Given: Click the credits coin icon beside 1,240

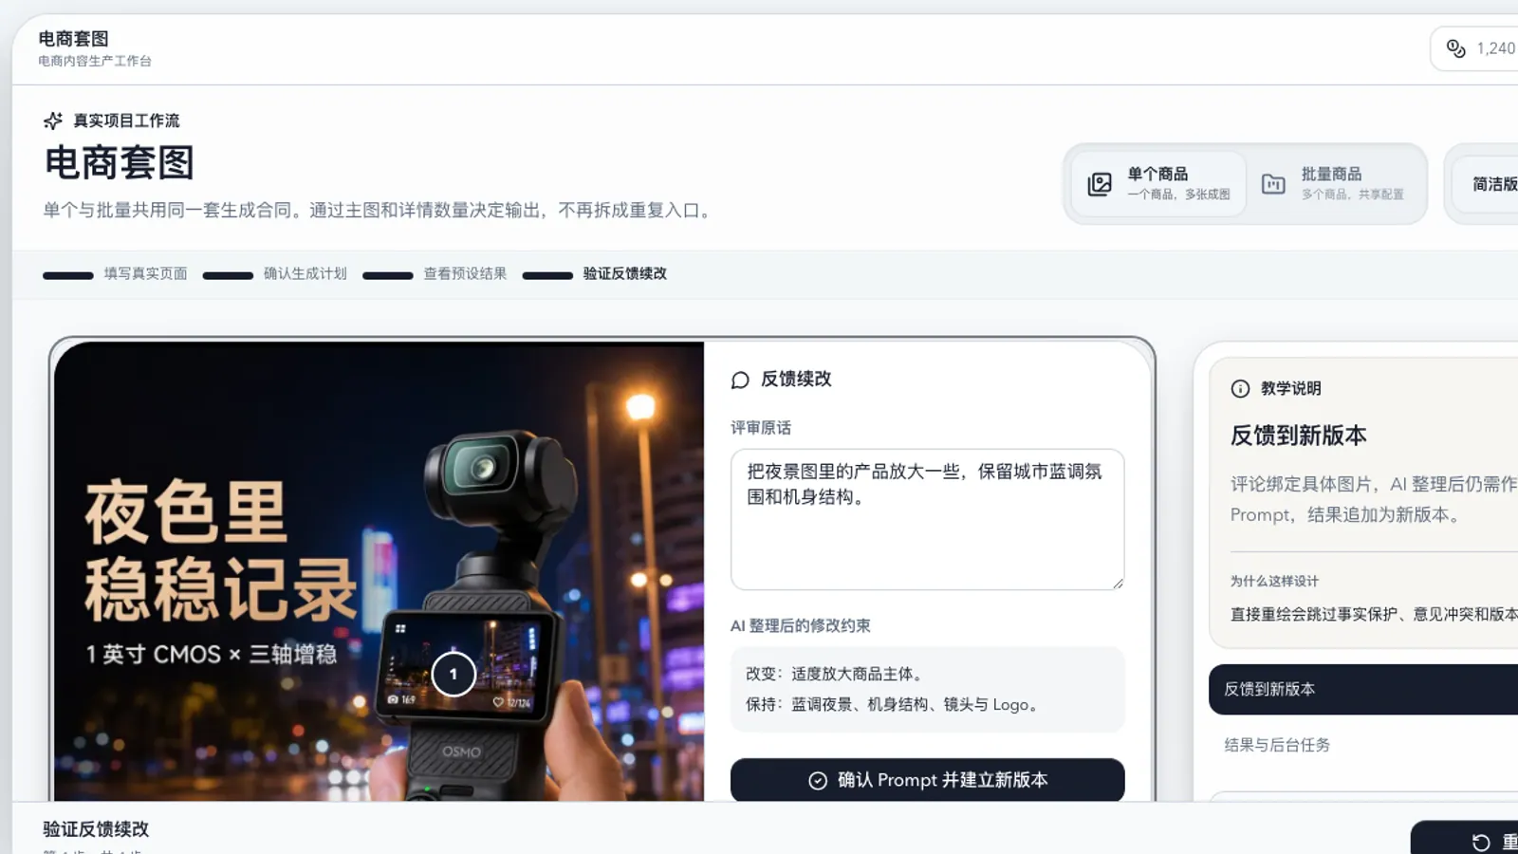Looking at the screenshot, I should click(x=1455, y=48).
